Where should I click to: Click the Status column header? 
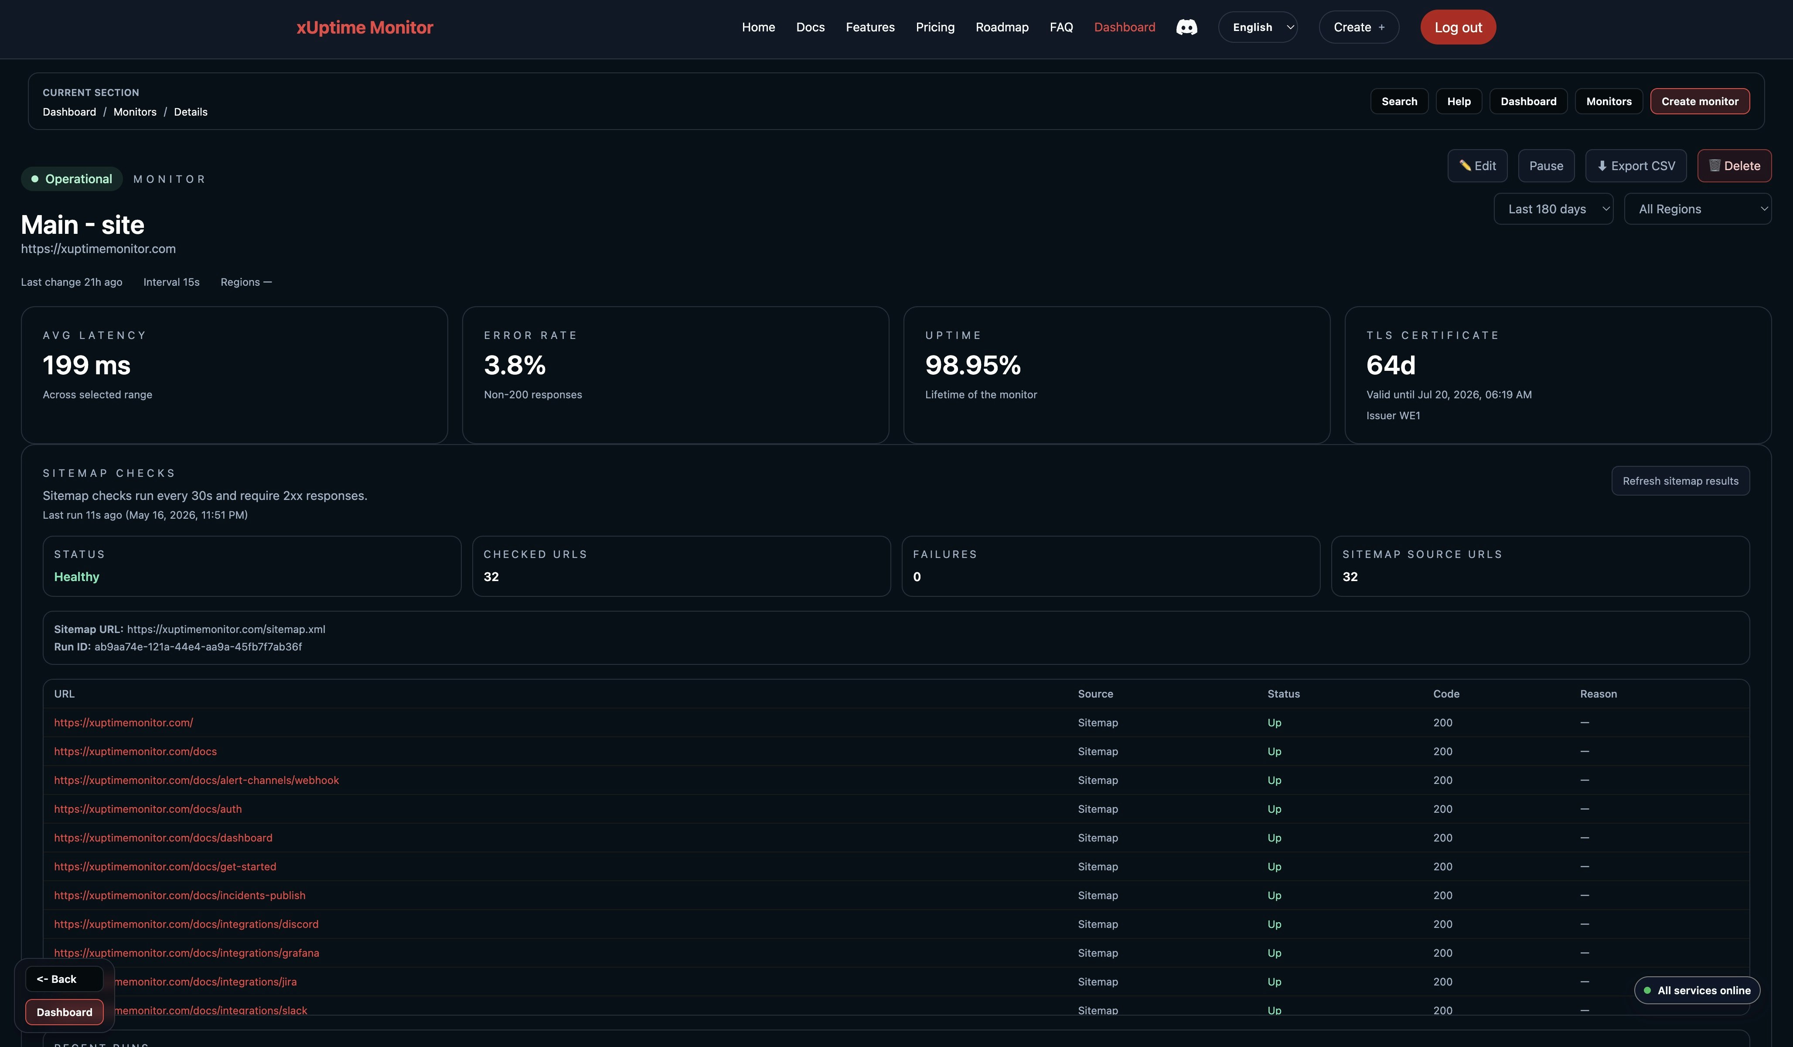(x=1284, y=694)
